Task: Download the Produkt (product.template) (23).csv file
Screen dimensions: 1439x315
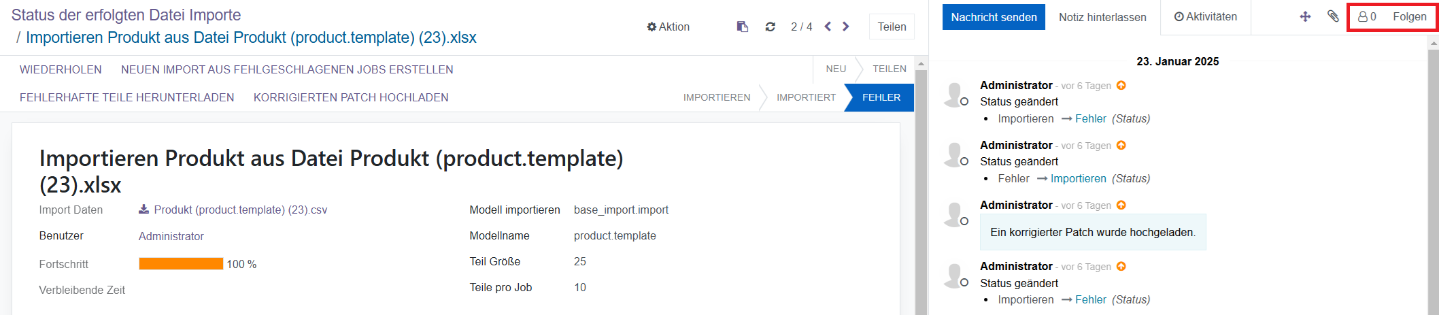Action: click(233, 210)
